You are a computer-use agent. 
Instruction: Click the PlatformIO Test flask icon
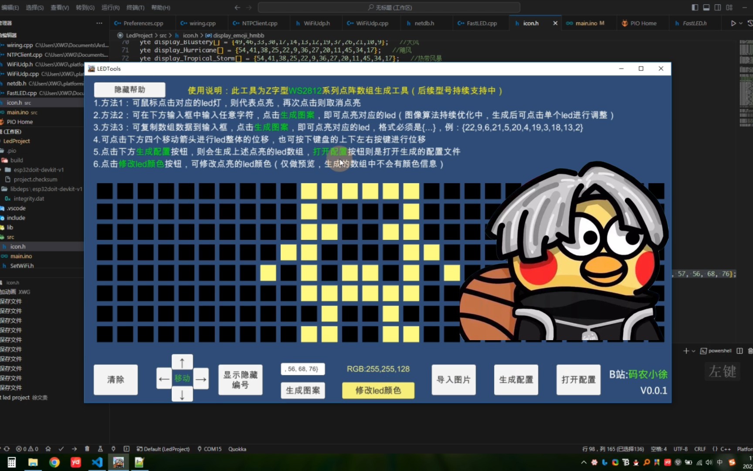[100, 449]
